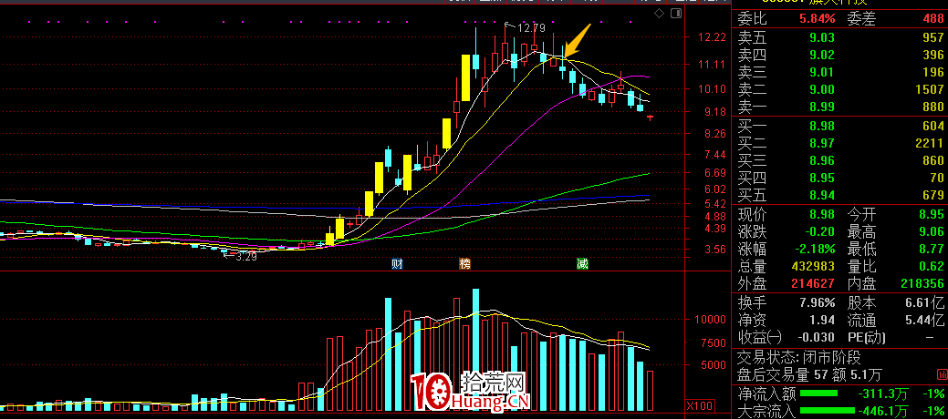Click the 卖二 volume 1507

[929, 90]
